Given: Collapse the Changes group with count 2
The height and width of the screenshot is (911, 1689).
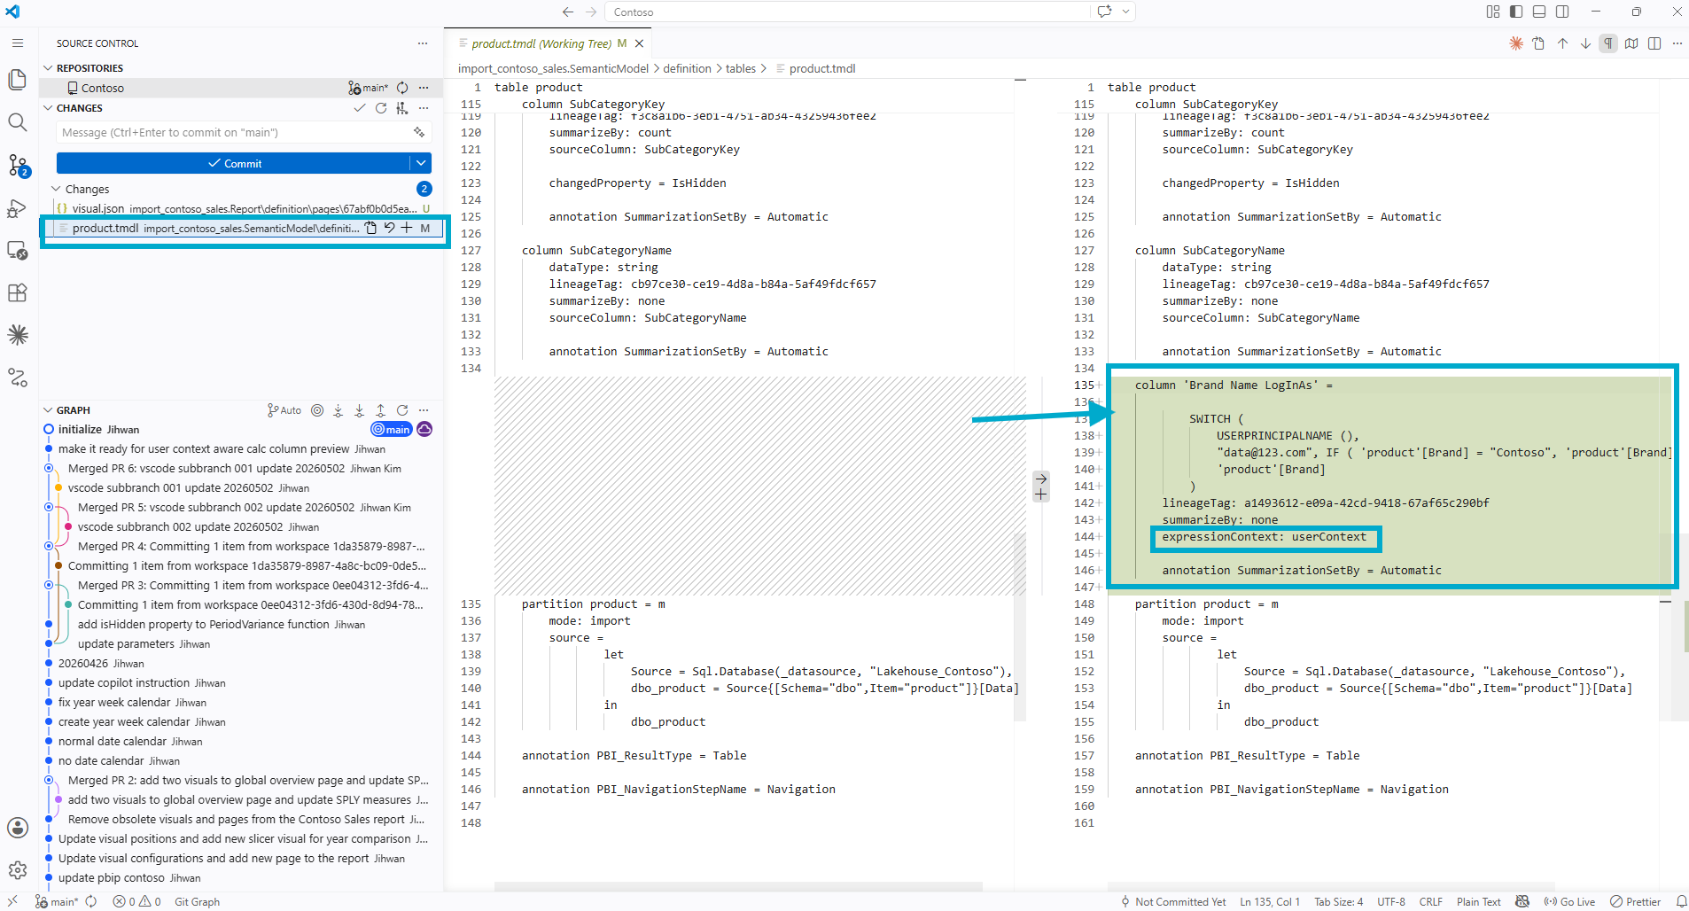Looking at the screenshot, I should pos(56,189).
